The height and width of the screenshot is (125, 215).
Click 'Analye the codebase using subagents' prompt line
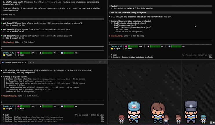tap(160, 13)
